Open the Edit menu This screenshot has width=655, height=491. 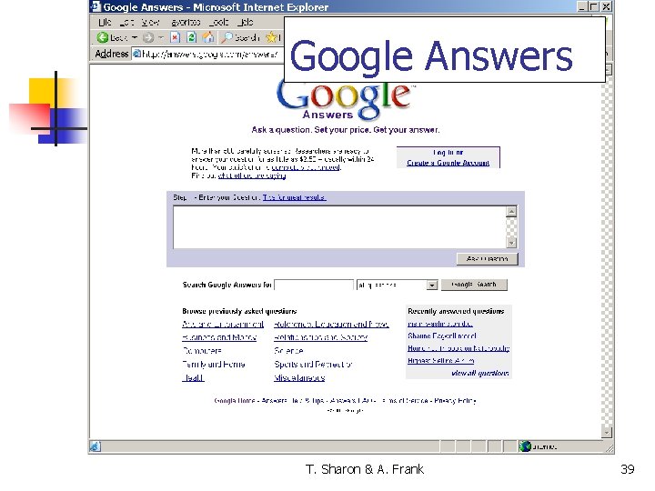tap(126, 22)
